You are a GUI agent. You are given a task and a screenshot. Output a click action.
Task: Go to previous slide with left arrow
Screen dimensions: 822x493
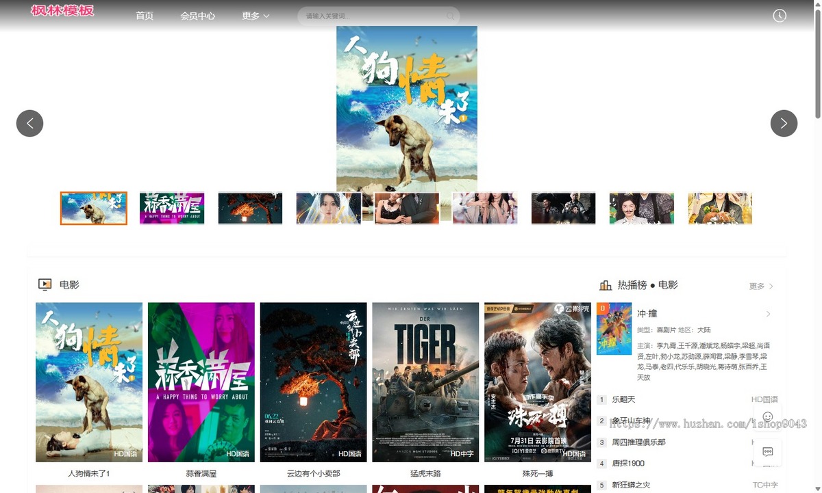[x=29, y=123]
